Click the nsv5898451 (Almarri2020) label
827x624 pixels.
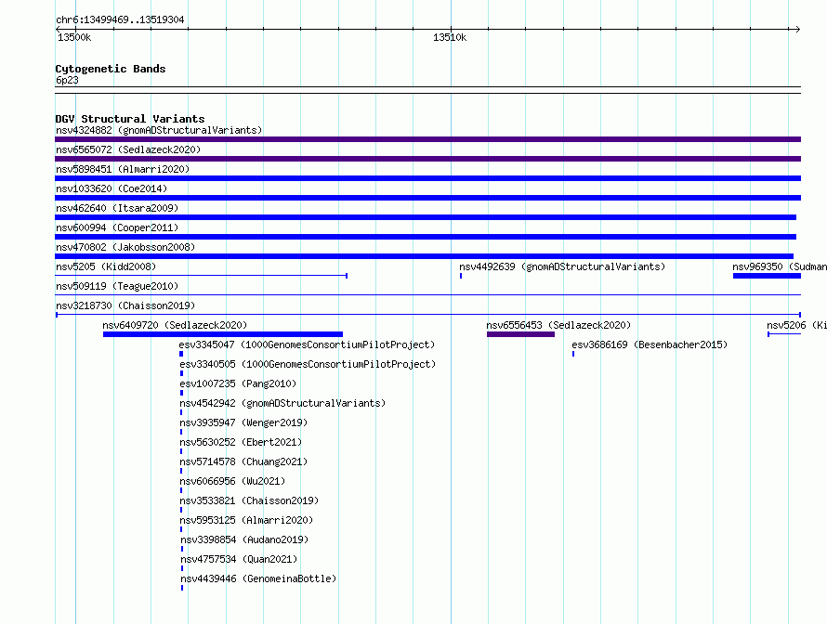(x=123, y=169)
